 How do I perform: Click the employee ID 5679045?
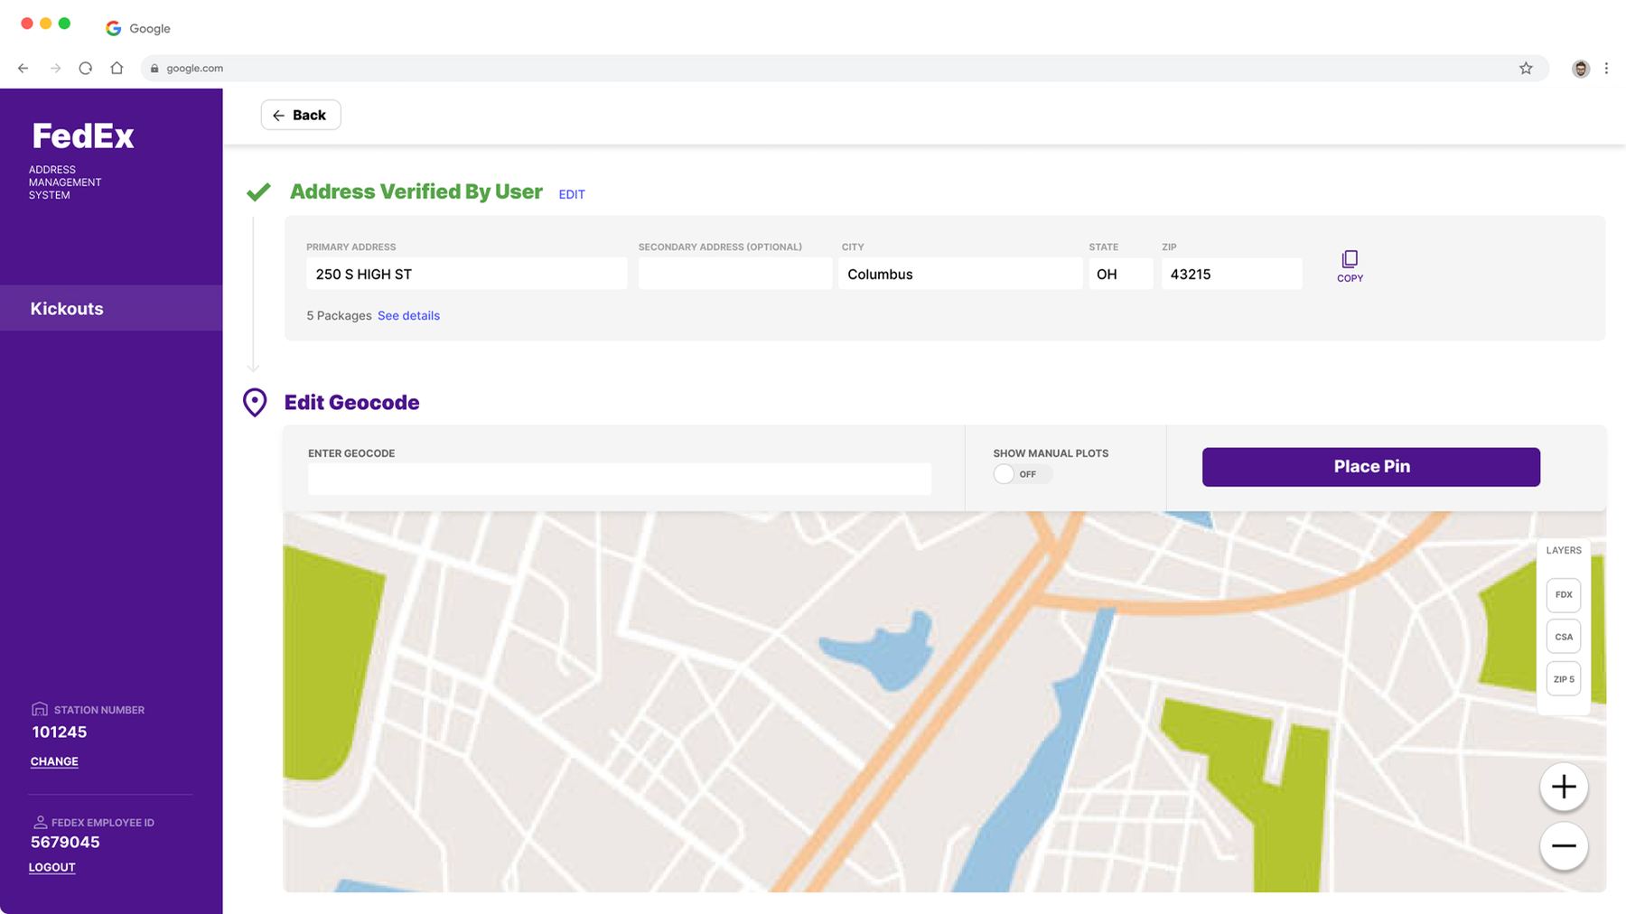(x=65, y=843)
